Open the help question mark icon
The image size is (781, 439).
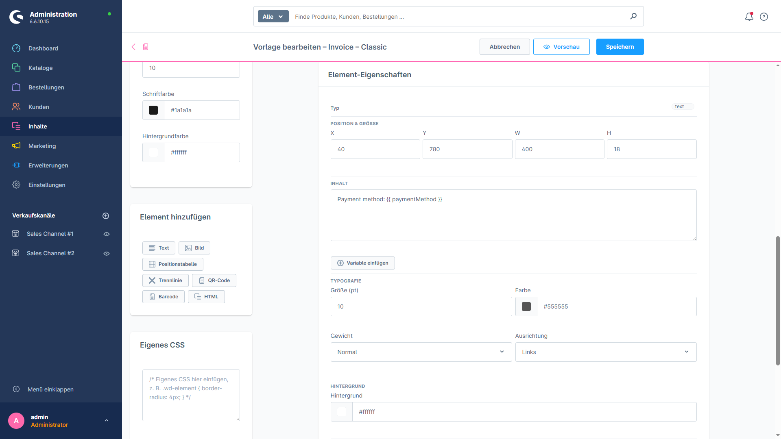click(x=764, y=17)
